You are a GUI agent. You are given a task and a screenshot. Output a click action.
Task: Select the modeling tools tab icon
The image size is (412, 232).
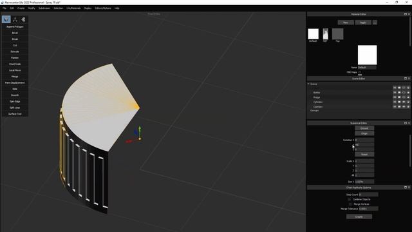(x=6, y=19)
